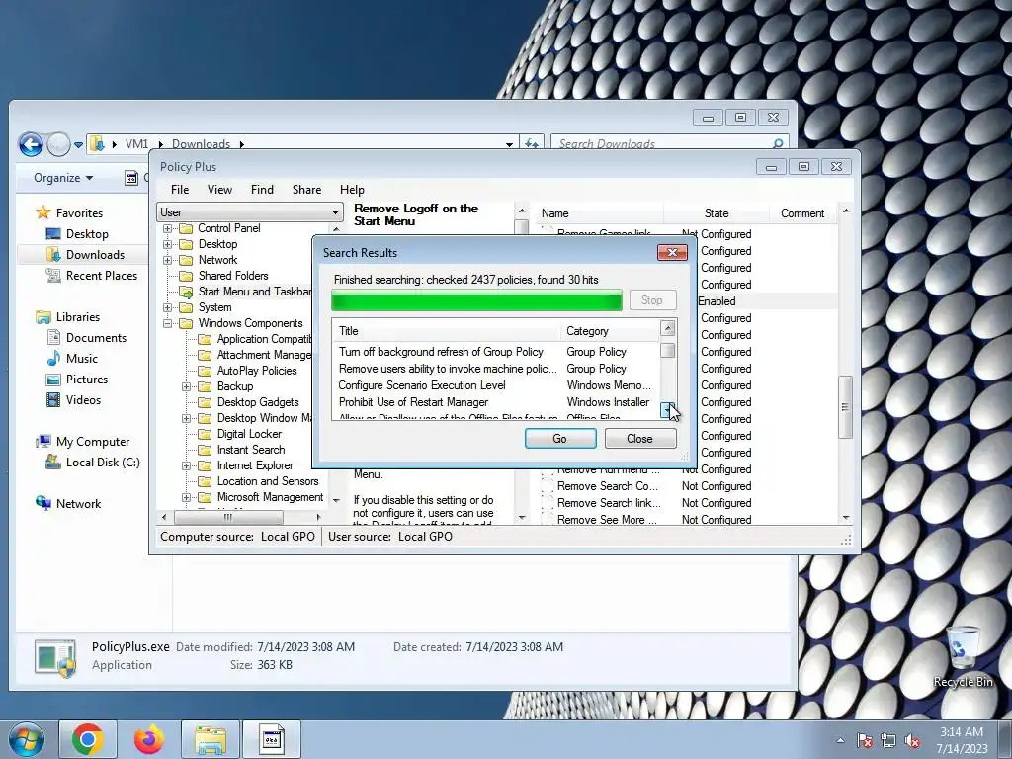
Task: Expand the Microsoft Management tree node
Action: coord(187,497)
